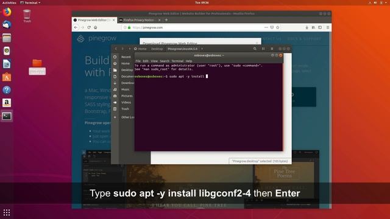Bookmark this page with the star
This screenshot has height=219, width=390.
(x=278, y=27)
